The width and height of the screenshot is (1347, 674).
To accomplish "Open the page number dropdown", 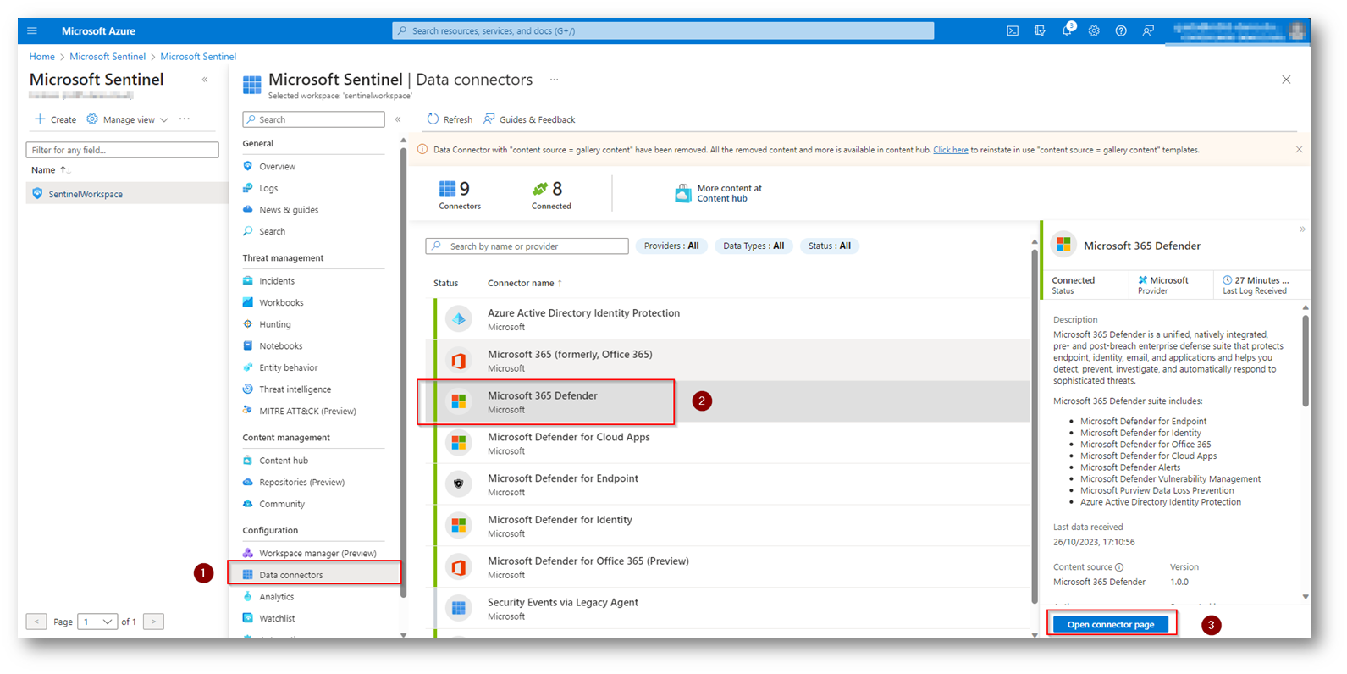I will 97,622.
